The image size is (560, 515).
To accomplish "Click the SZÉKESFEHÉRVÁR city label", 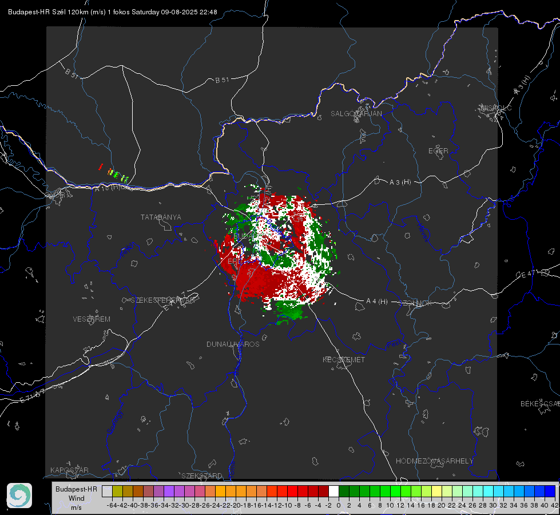I will point(162,300).
